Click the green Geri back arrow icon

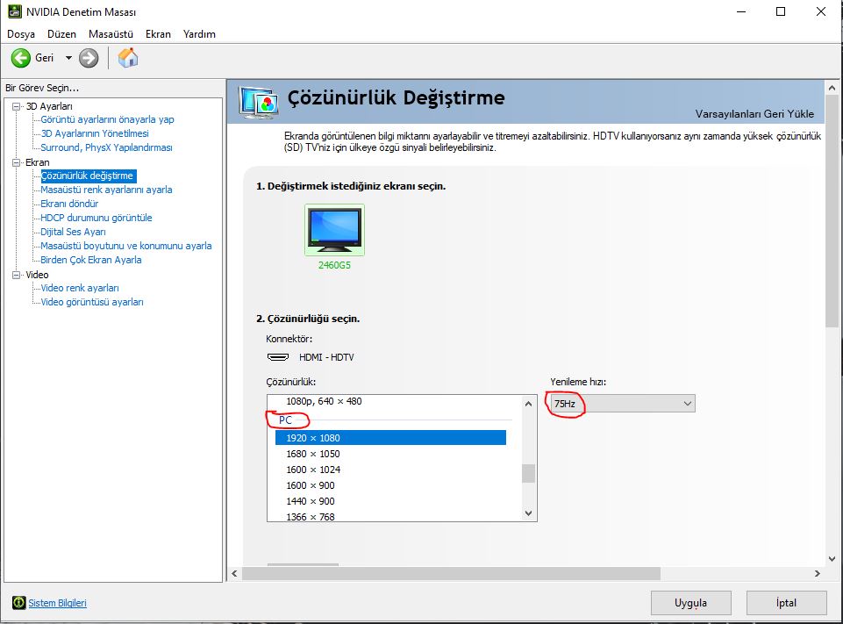pos(21,58)
